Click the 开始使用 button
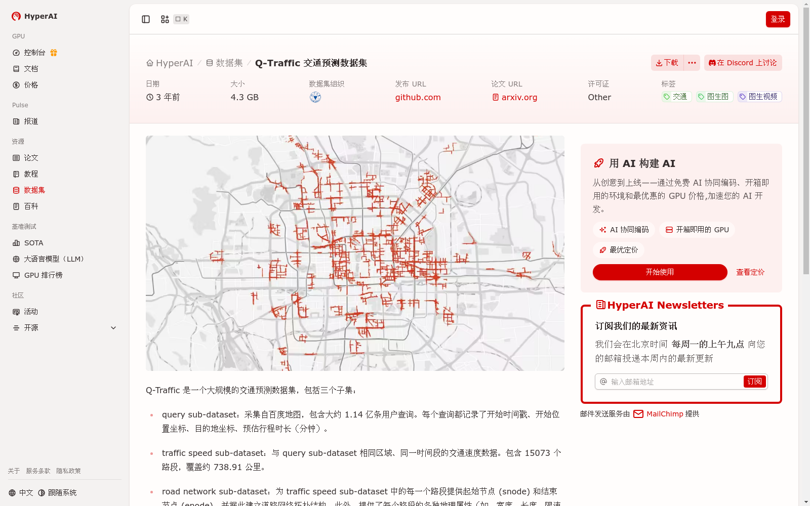The image size is (810, 506). click(x=660, y=272)
